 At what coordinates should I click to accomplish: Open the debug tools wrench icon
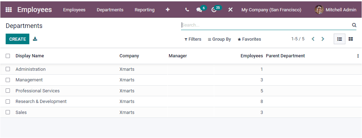pos(230,10)
